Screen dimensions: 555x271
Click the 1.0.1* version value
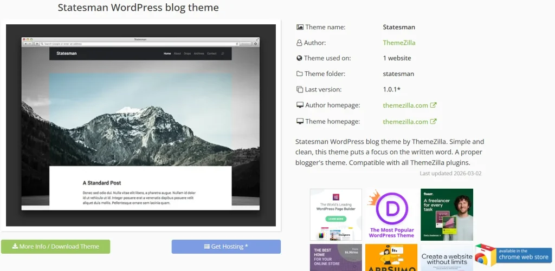pyautogui.click(x=392, y=89)
